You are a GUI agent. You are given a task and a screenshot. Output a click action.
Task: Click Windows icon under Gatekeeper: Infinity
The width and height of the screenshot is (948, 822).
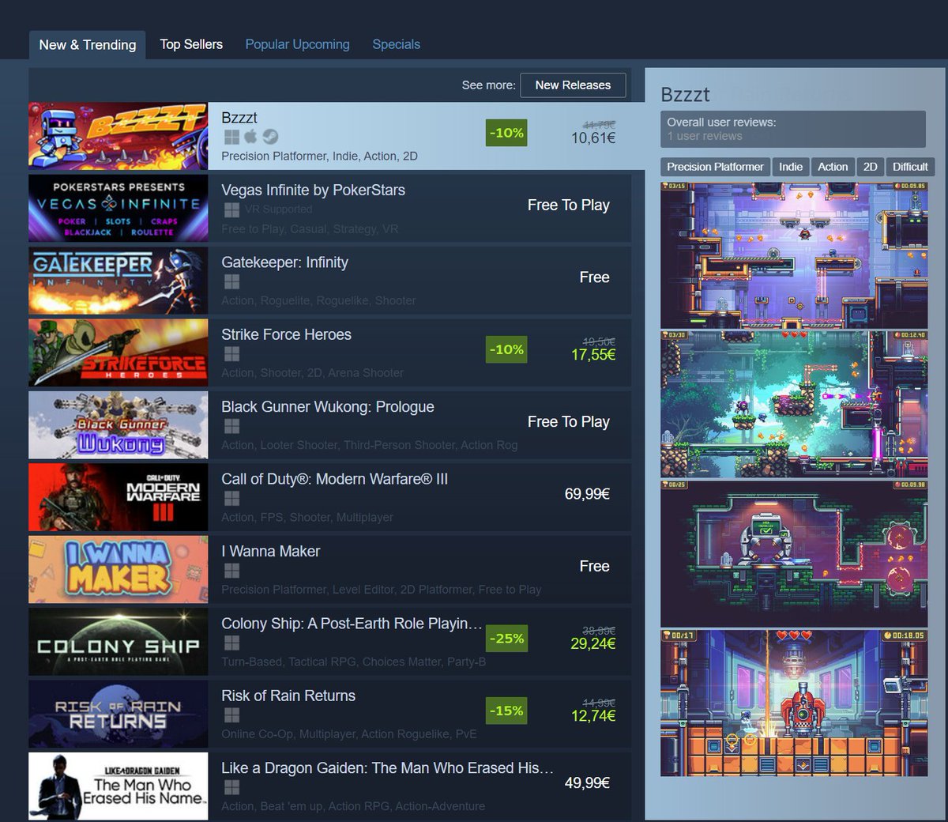tap(231, 281)
